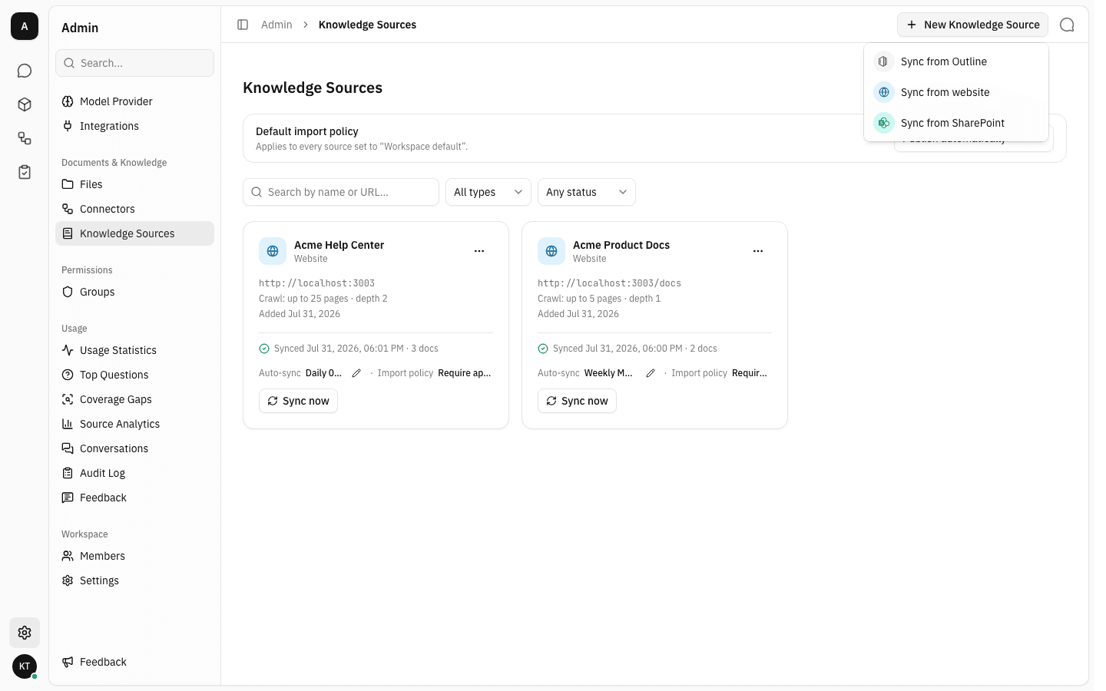
Task: Click the workspace logo A
Action: [25, 26]
